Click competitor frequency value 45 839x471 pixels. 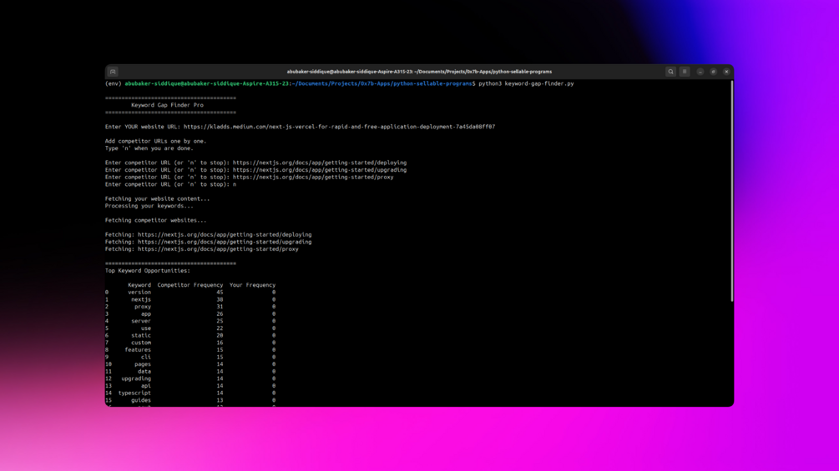[220, 292]
